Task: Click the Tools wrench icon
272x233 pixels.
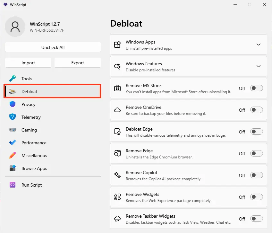Action: coord(13,79)
